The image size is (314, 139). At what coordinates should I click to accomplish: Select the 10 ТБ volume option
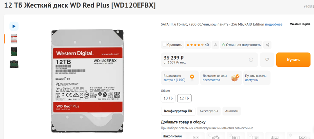pos(168,98)
